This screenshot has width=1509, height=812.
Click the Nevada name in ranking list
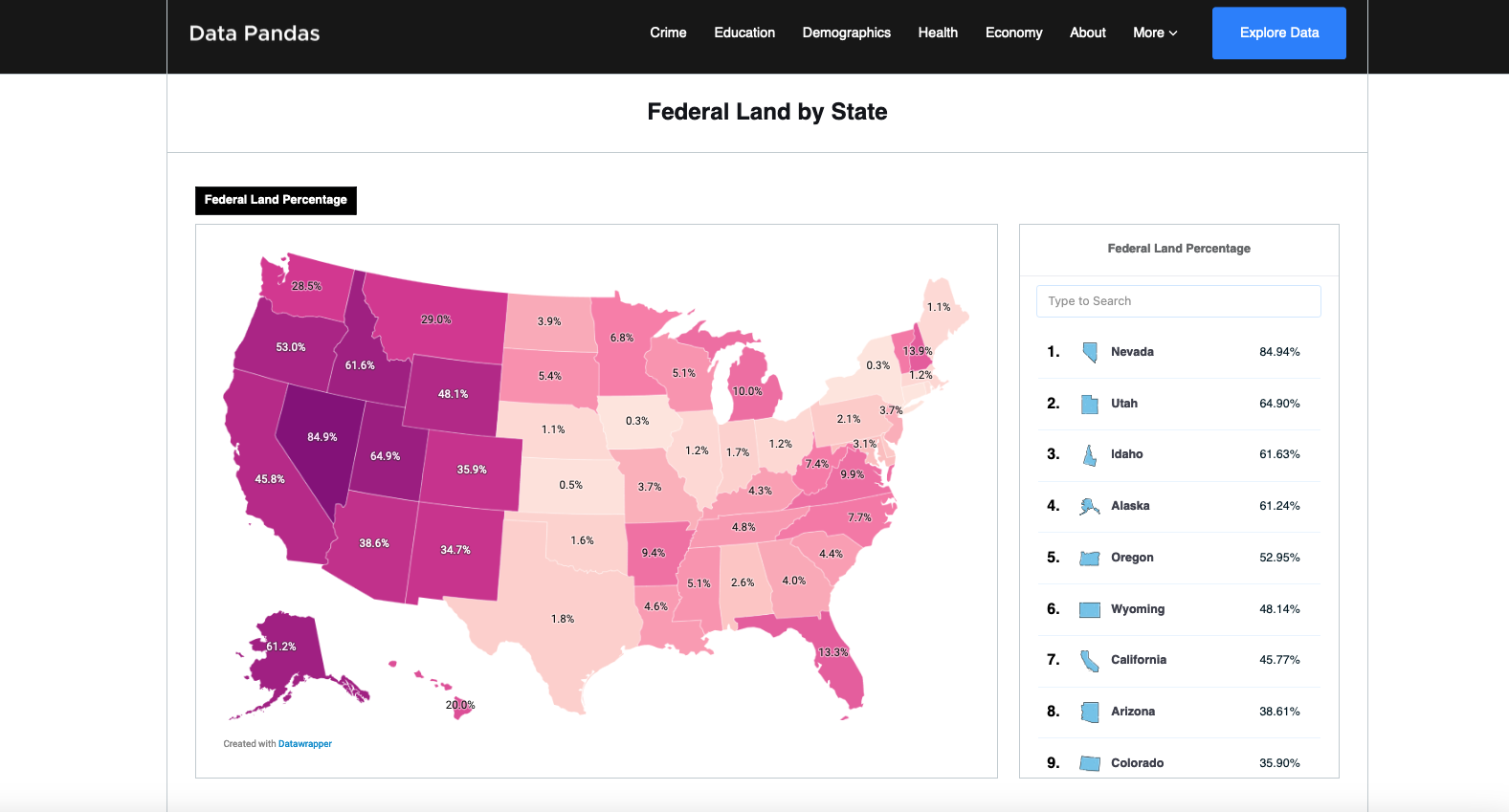1132,352
